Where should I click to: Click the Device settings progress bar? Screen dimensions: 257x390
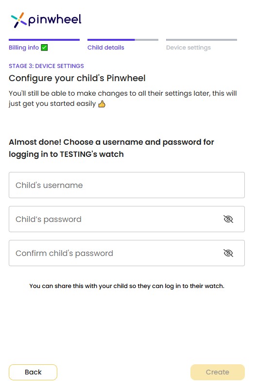(x=202, y=40)
